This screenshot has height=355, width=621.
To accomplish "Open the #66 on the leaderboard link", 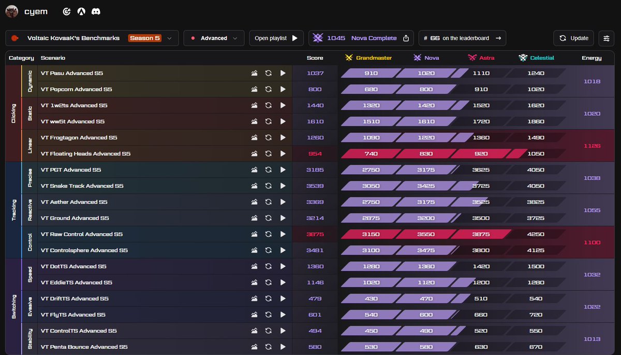I will click(462, 38).
